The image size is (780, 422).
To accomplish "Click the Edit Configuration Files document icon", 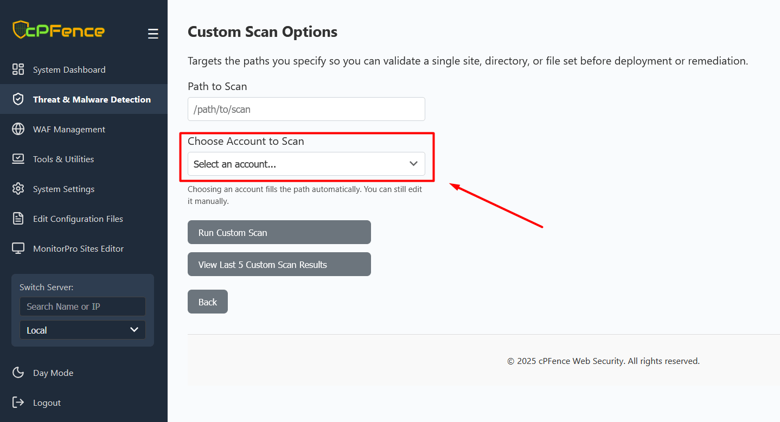I will pos(18,219).
